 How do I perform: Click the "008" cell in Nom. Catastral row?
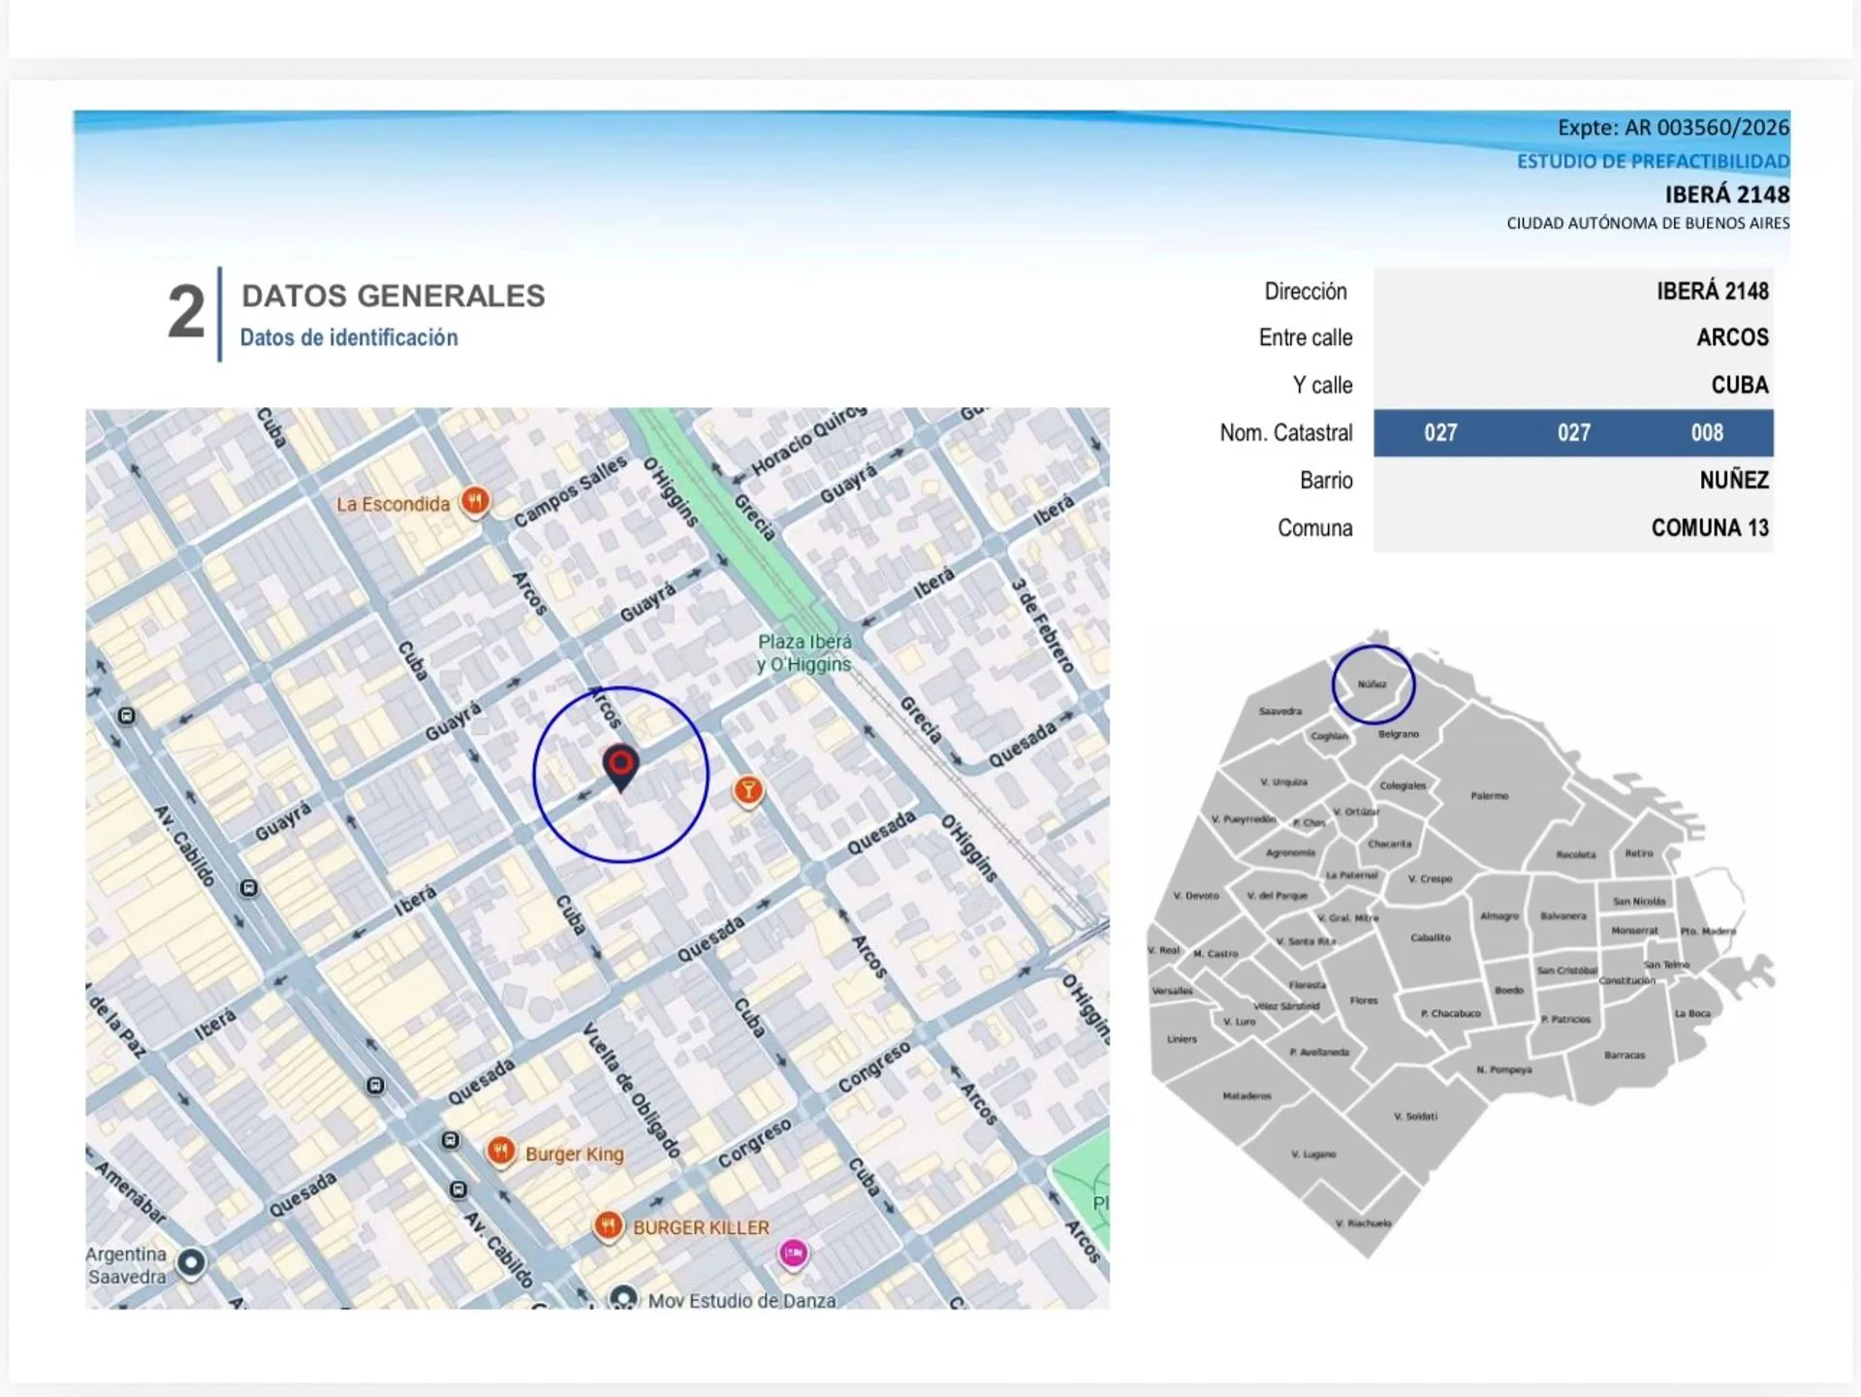click(1707, 432)
